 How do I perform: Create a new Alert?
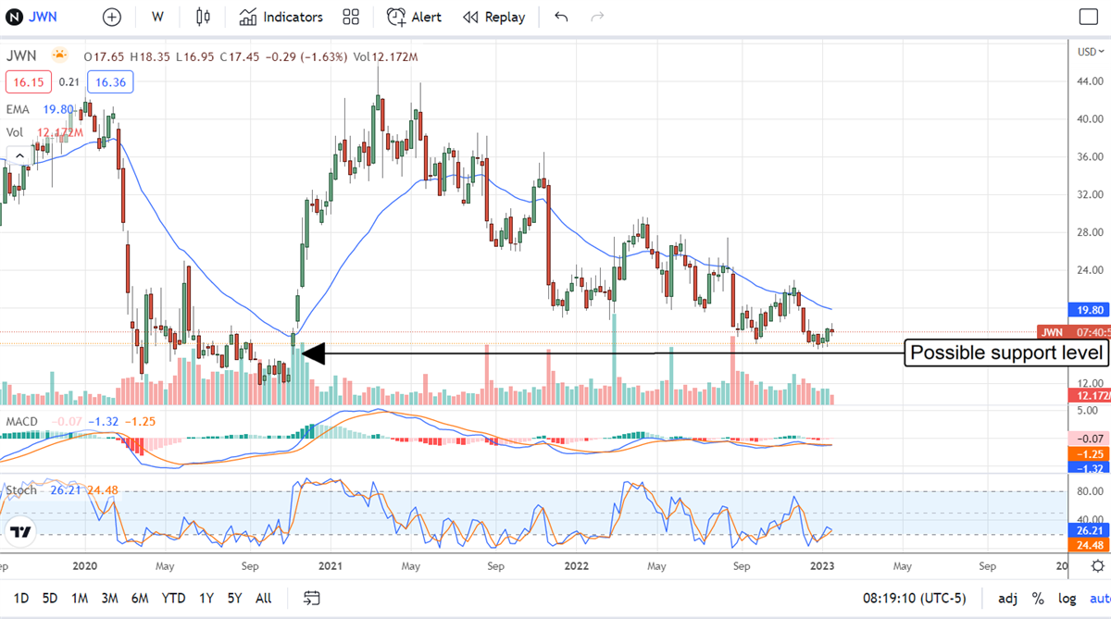click(414, 17)
